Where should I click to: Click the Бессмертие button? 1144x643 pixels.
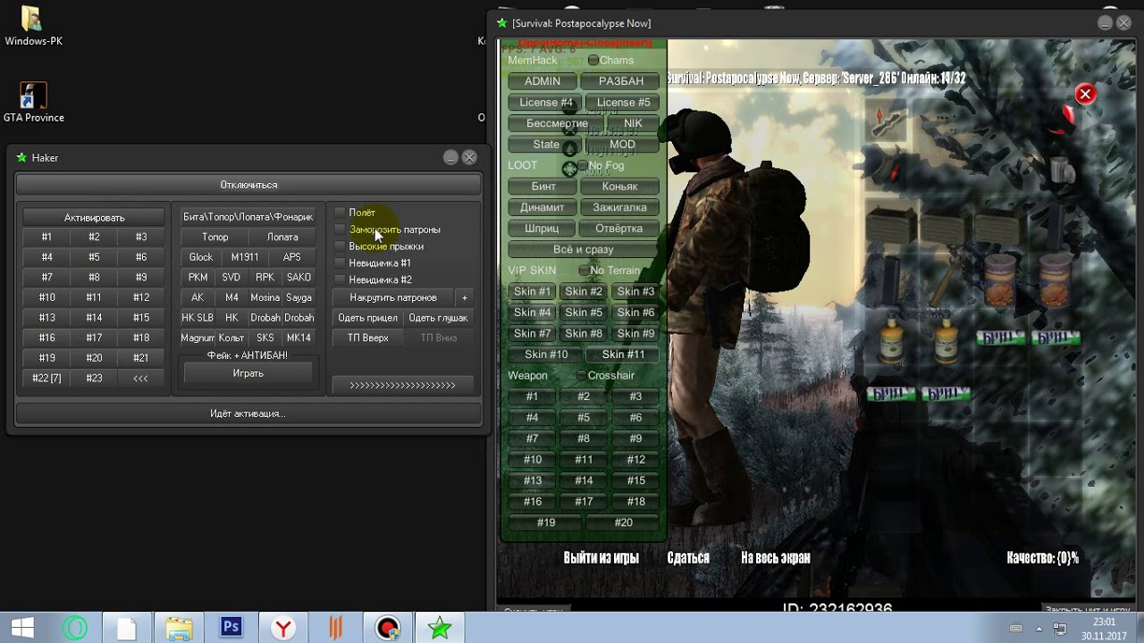[557, 123]
